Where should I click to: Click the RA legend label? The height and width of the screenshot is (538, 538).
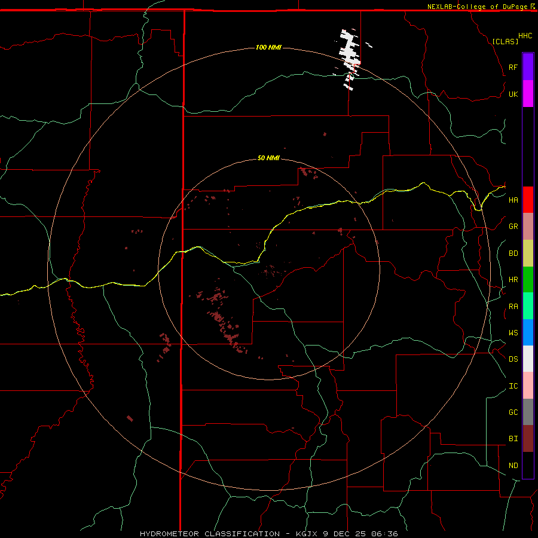(513, 307)
